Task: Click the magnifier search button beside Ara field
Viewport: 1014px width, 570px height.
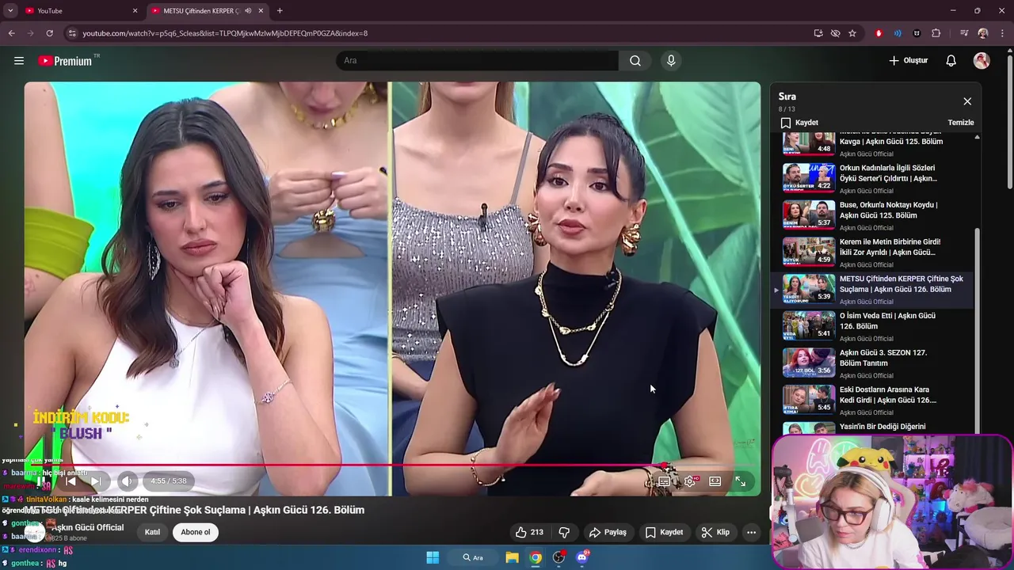Action: [635, 61]
